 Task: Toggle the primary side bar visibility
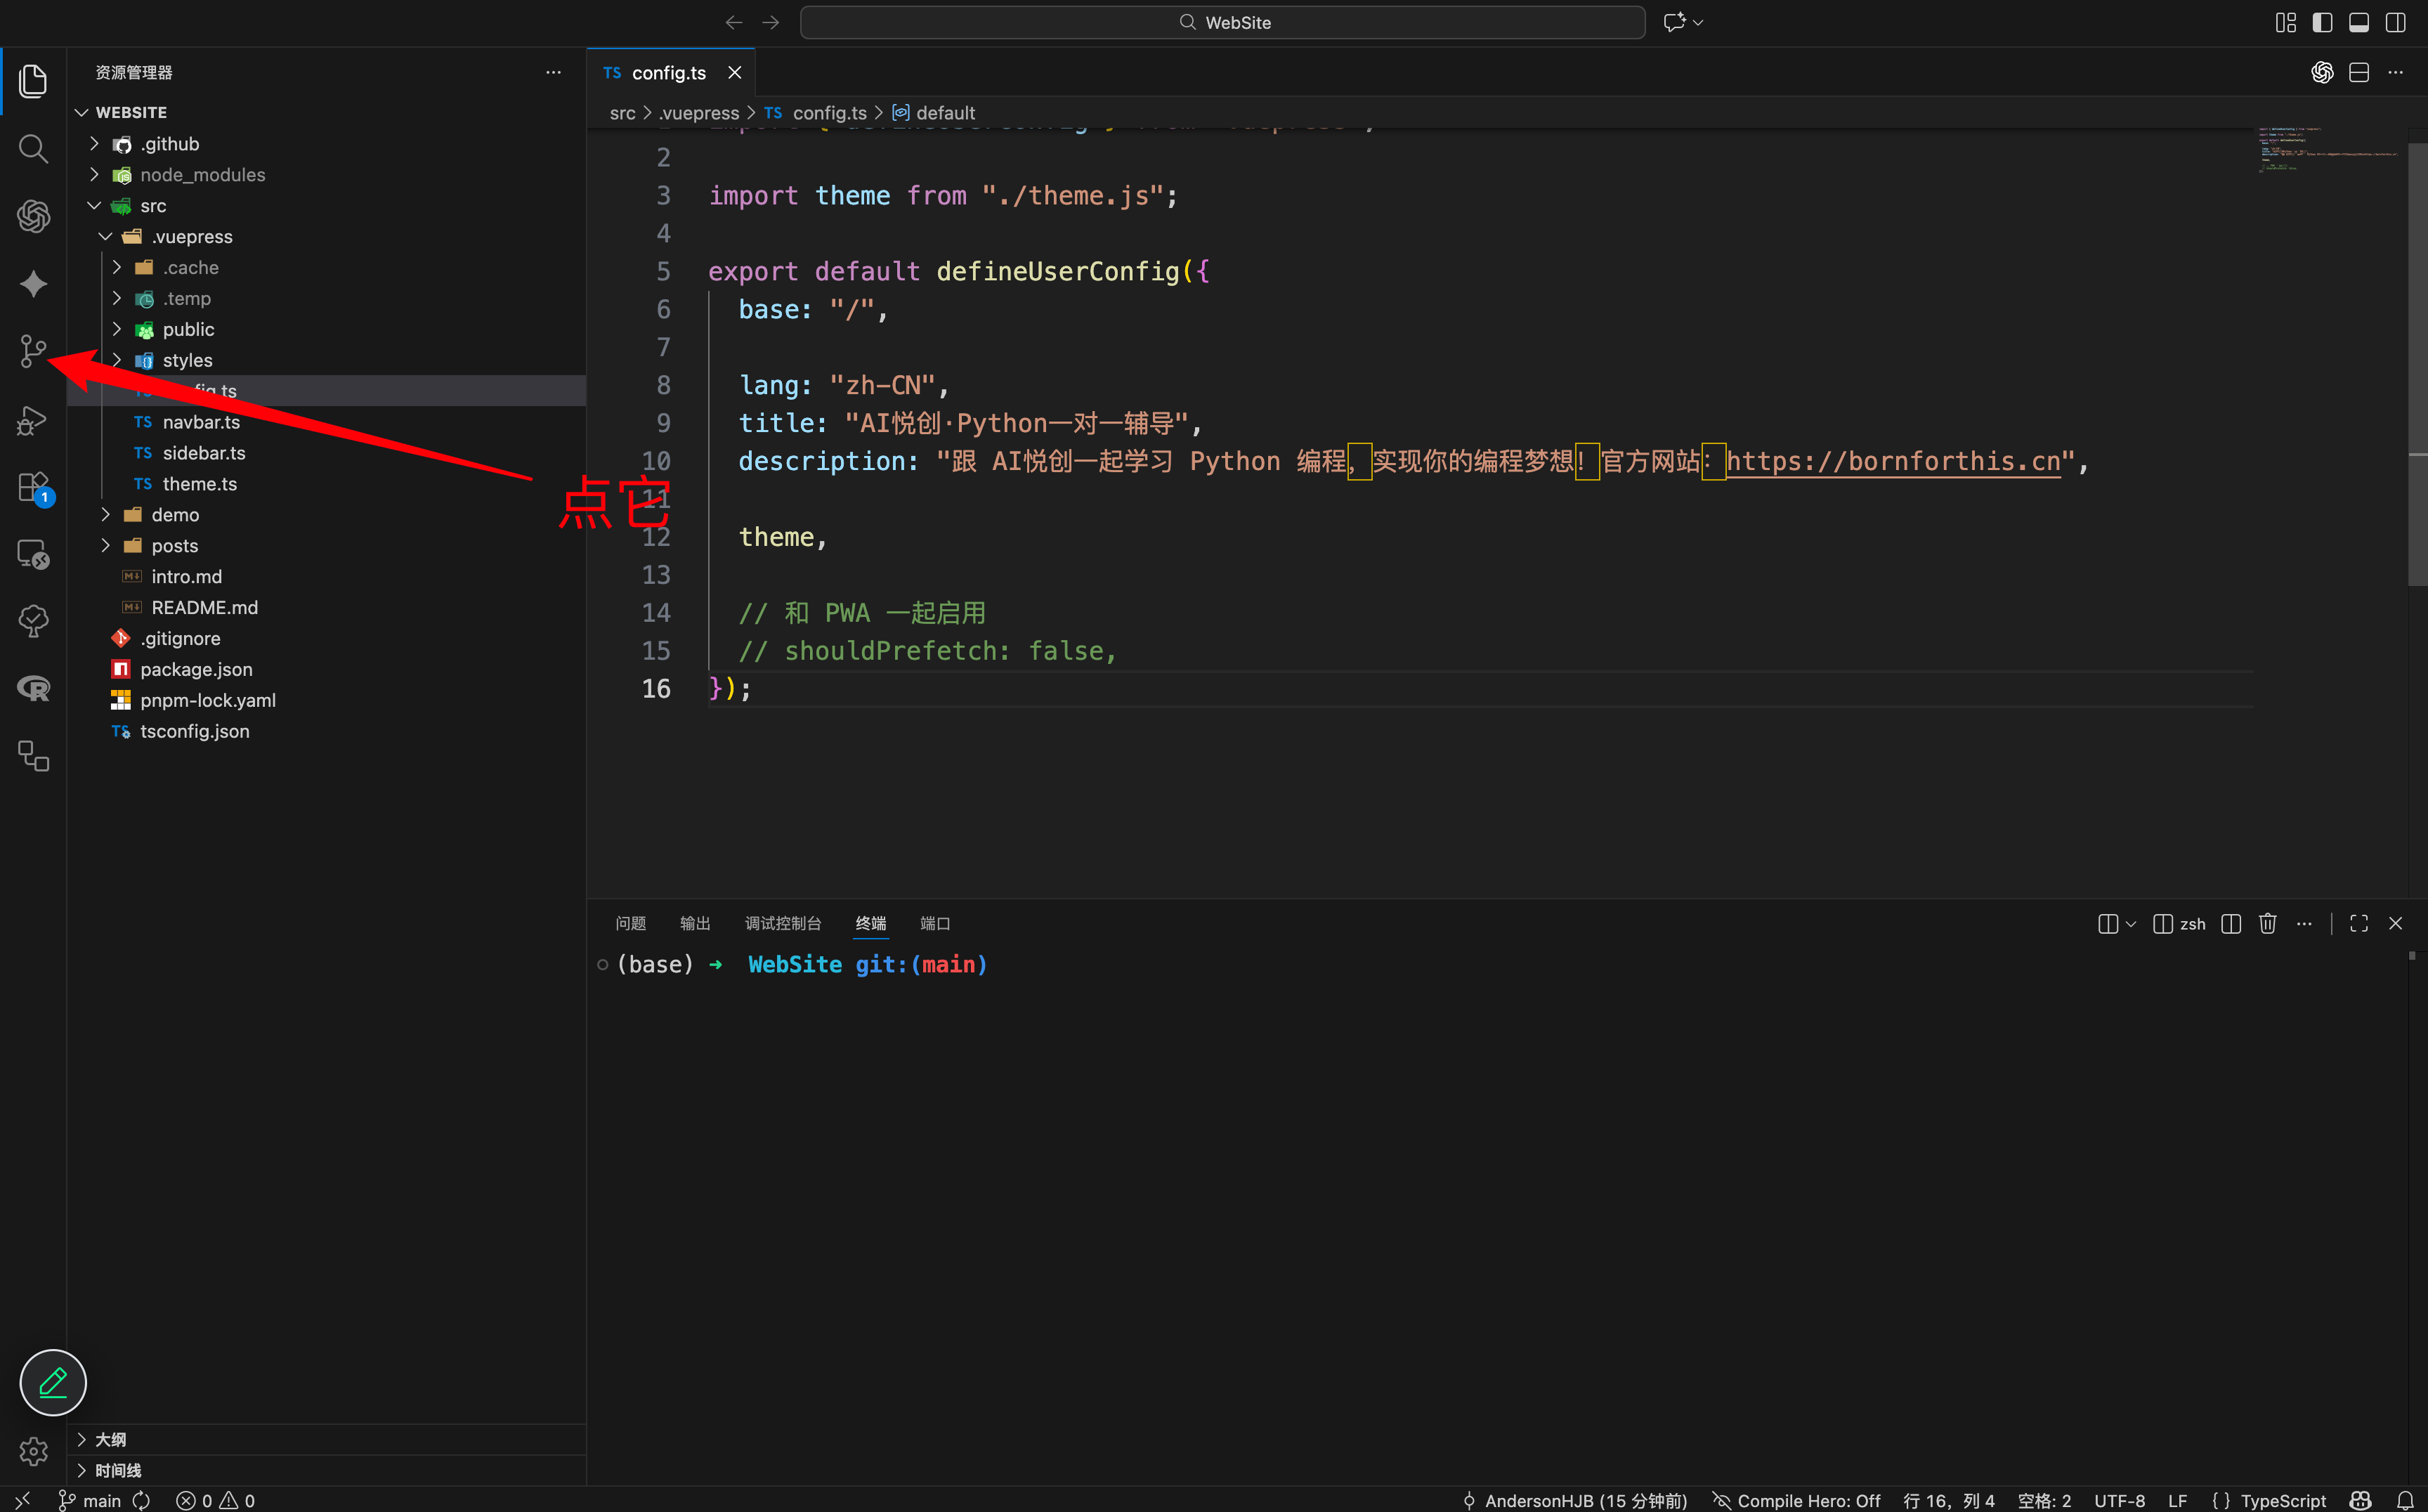pyautogui.click(x=2322, y=22)
